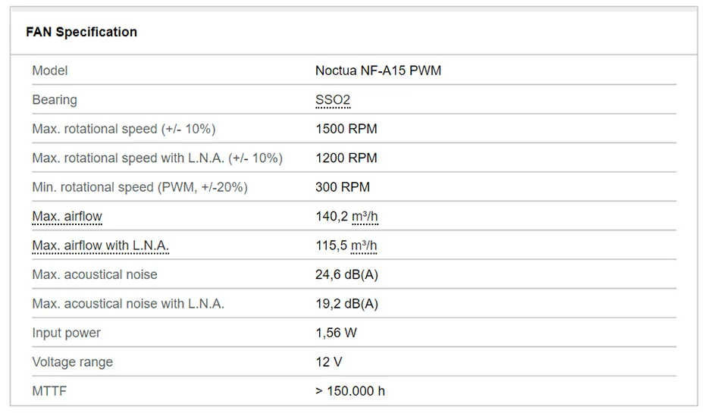Image resolution: width=705 pixels, height=413 pixels.
Task: Click the FAN Specification heading
Action: (81, 32)
